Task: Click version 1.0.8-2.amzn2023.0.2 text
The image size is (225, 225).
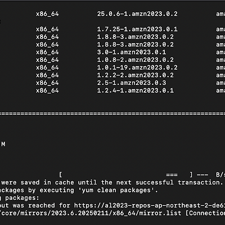Action: point(136,60)
